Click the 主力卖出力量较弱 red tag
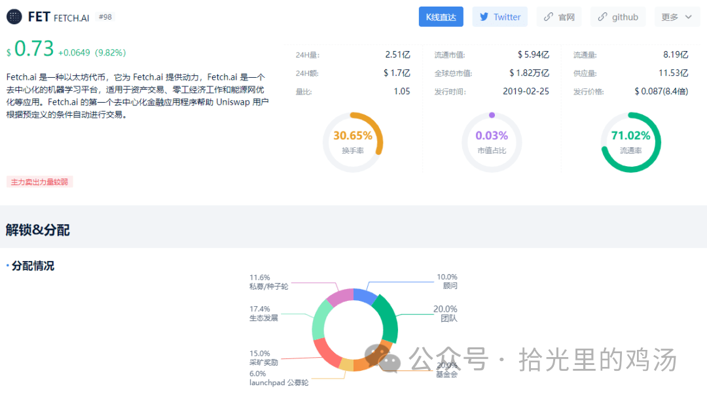 pos(39,182)
